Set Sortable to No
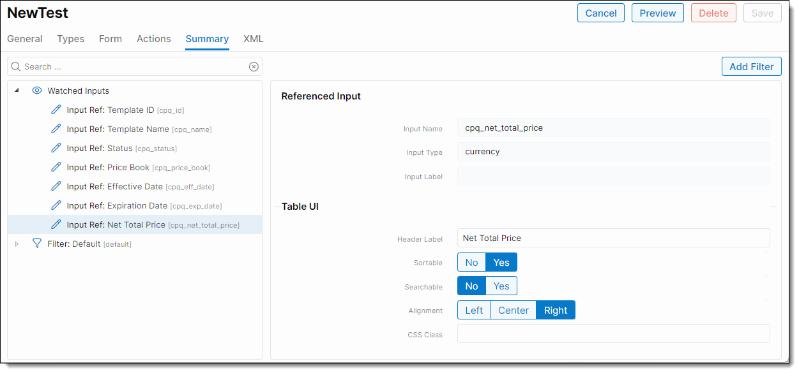This screenshot has height=373, width=799. 471,262
